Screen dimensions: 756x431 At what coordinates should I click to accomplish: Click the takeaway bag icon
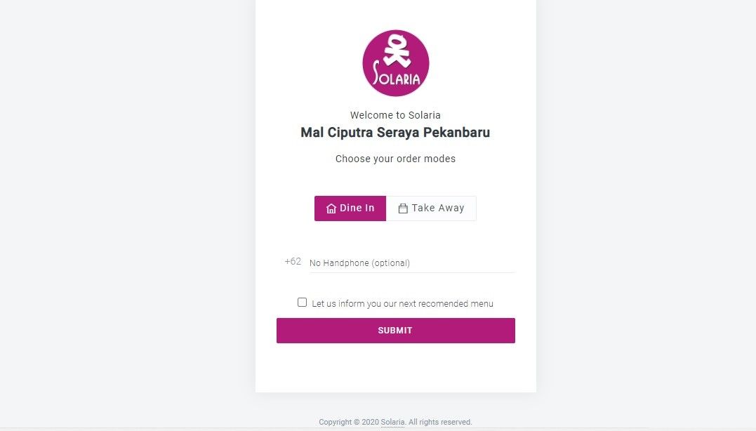coord(403,208)
